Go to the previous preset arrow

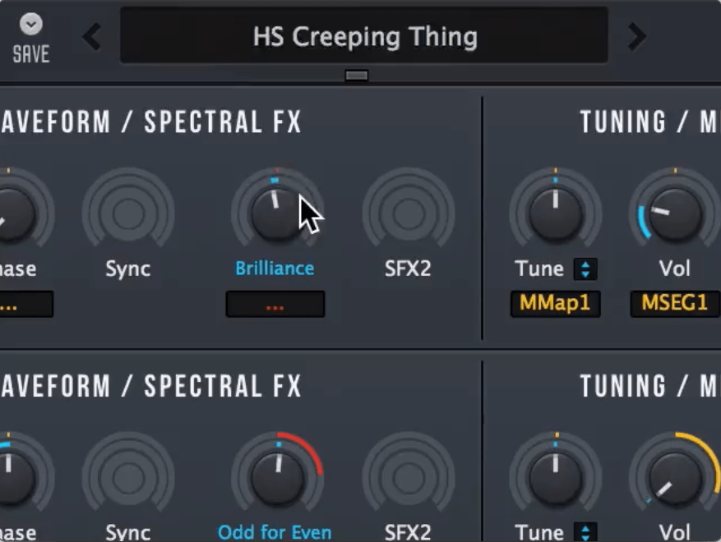pyautogui.click(x=92, y=36)
